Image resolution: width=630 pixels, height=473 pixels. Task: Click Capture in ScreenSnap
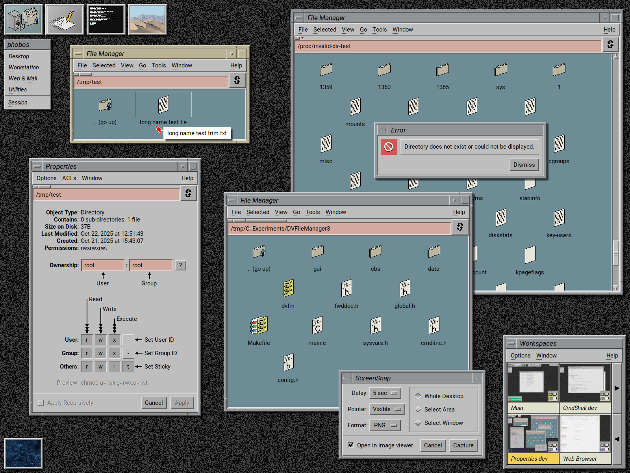coord(463,445)
